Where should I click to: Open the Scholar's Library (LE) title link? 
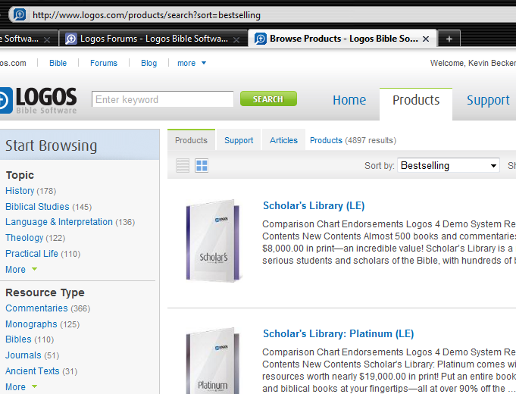point(314,206)
